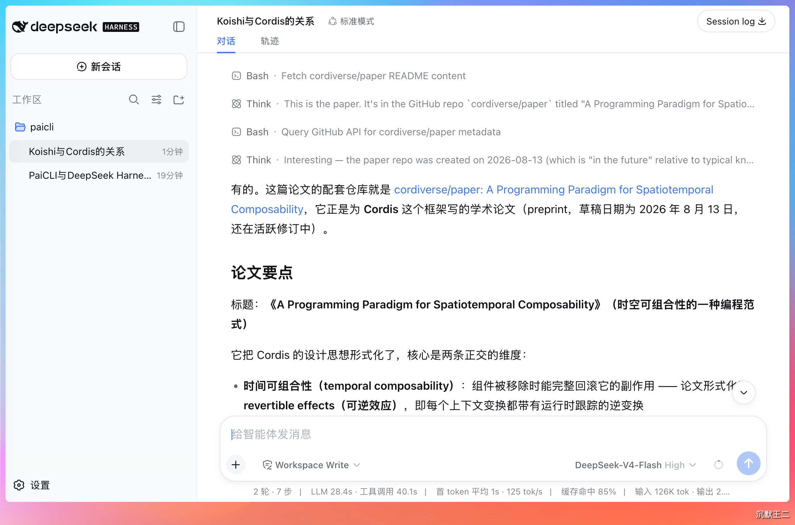The width and height of the screenshot is (795, 525).
Task: Click Think icon beside 'Interesting' step
Action: pos(236,160)
